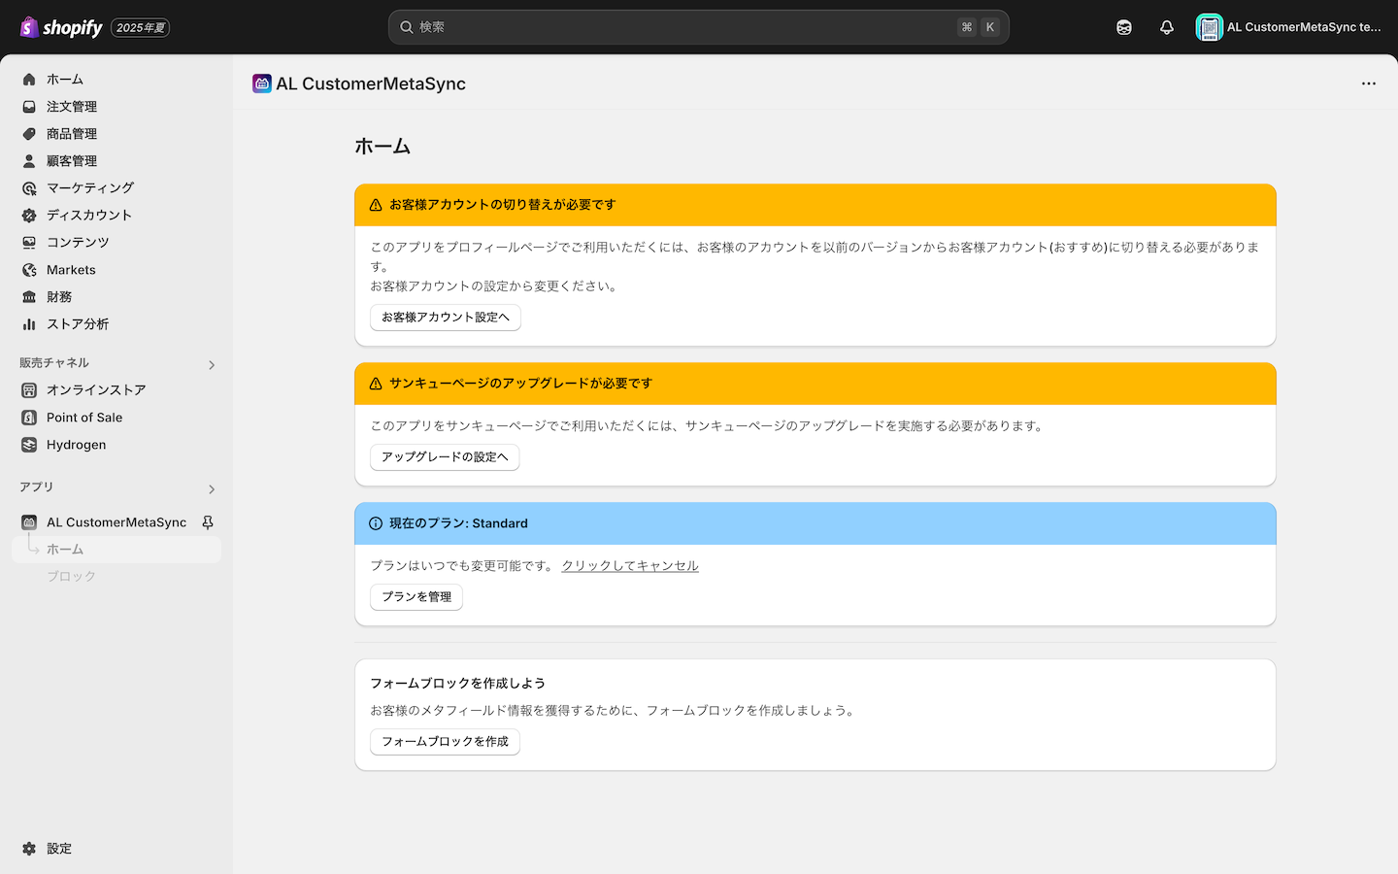1398x874 pixels.
Task: Open ディスカウント section
Action: click(116, 216)
